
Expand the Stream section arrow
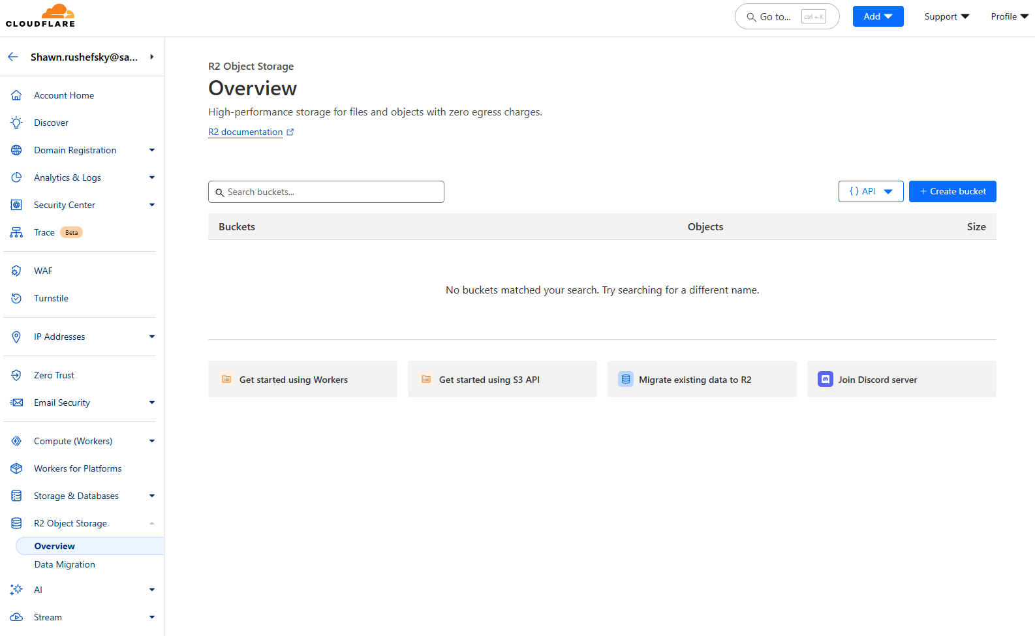click(x=152, y=617)
